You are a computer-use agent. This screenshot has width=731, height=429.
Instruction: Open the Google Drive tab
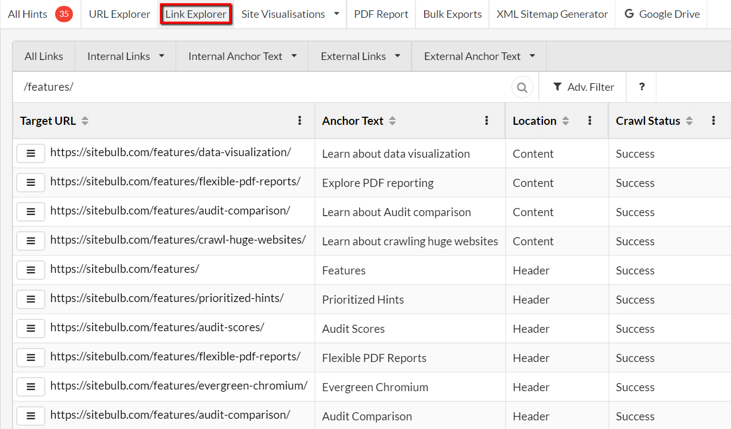tap(662, 14)
